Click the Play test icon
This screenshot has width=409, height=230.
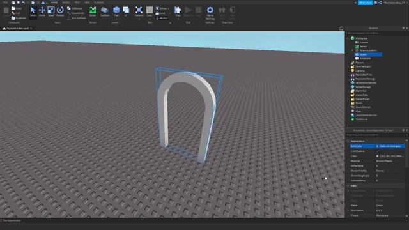(178, 10)
